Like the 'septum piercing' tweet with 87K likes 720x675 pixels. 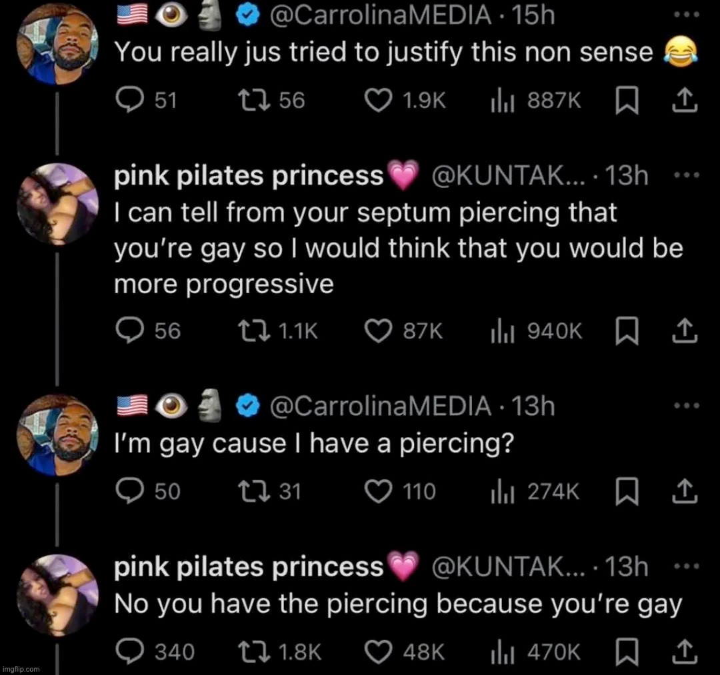pyautogui.click(x=380, y=331)
